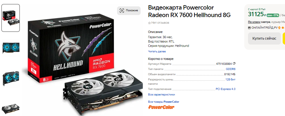Click the orange star rating icon near the seller
This screenshot has width=285, height=116.
pyautogui.click(x=283, y=28)
